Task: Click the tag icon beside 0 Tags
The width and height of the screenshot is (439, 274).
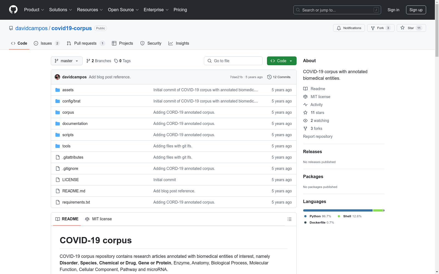Action: click(x=116, y=61)
